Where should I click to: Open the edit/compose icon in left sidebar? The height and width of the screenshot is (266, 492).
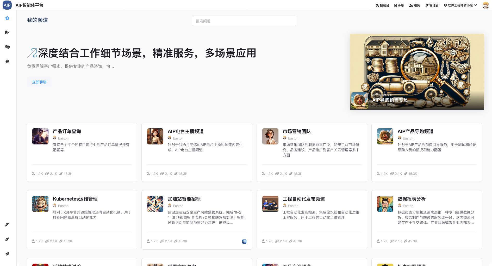[x=7, y=32]
